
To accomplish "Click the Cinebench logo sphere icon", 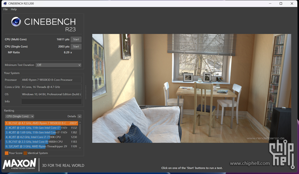I will [x=16, y=22].
